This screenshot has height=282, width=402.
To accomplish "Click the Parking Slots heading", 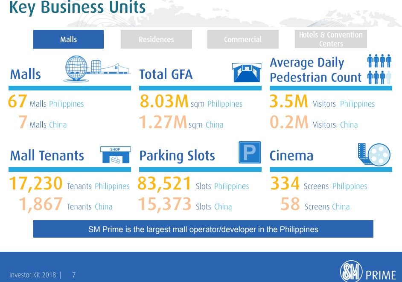I will (177, 156).
